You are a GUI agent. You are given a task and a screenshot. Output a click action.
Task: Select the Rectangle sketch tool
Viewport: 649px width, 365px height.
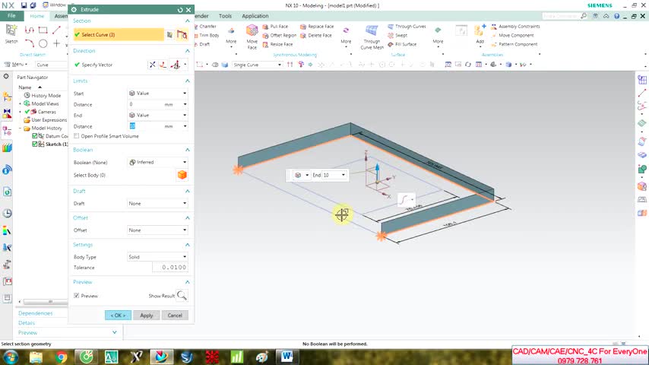43,30
